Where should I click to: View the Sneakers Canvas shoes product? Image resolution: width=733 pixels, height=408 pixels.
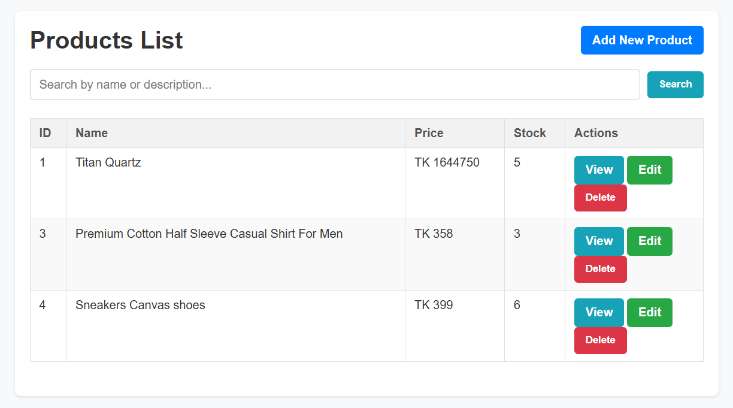(599, 312)
